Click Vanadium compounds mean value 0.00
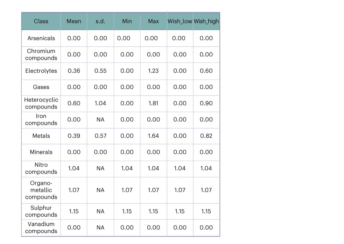Viewport: 344px width, 244px height. click(74, 228)
